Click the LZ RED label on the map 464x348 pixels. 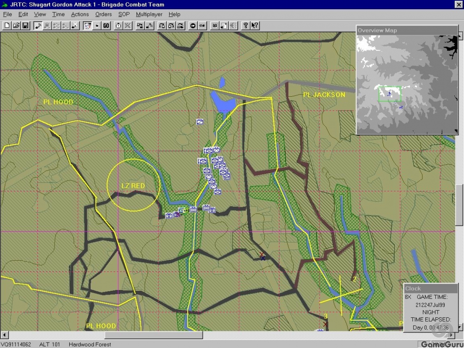click(133, 186)
